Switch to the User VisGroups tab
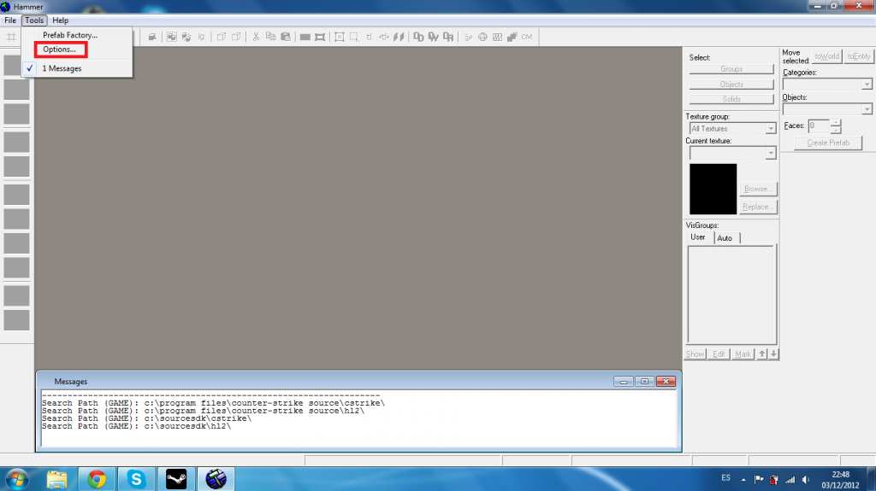 click(x=698, y=237)
